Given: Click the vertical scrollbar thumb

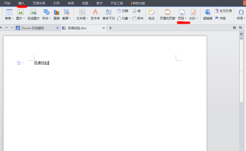Looking at the screenshot, I should pos(241,71).
